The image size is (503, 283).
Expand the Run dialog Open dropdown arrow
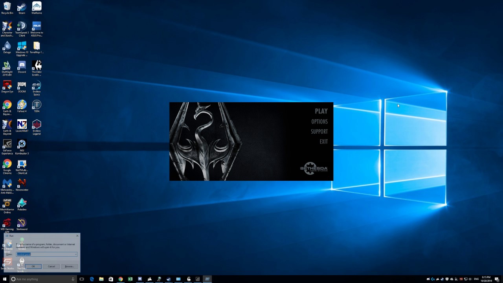click(76, 254)
